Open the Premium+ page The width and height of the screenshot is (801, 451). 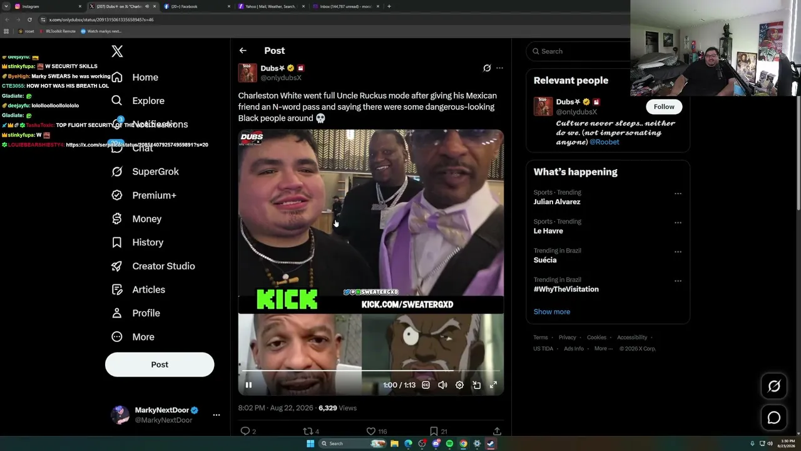[x=144, y=195]
